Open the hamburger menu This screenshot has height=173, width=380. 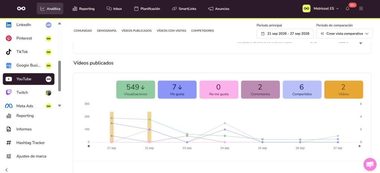pyautogui.click(x=361, y=9)
